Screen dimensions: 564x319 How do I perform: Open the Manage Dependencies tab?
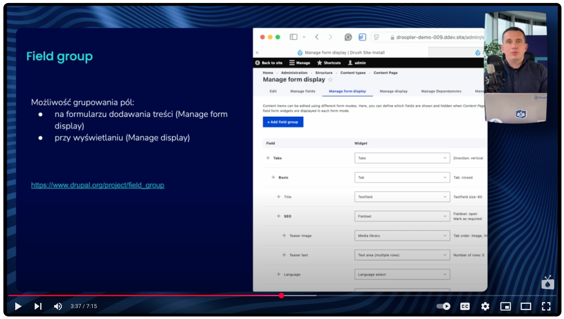[x=441, y=91]
